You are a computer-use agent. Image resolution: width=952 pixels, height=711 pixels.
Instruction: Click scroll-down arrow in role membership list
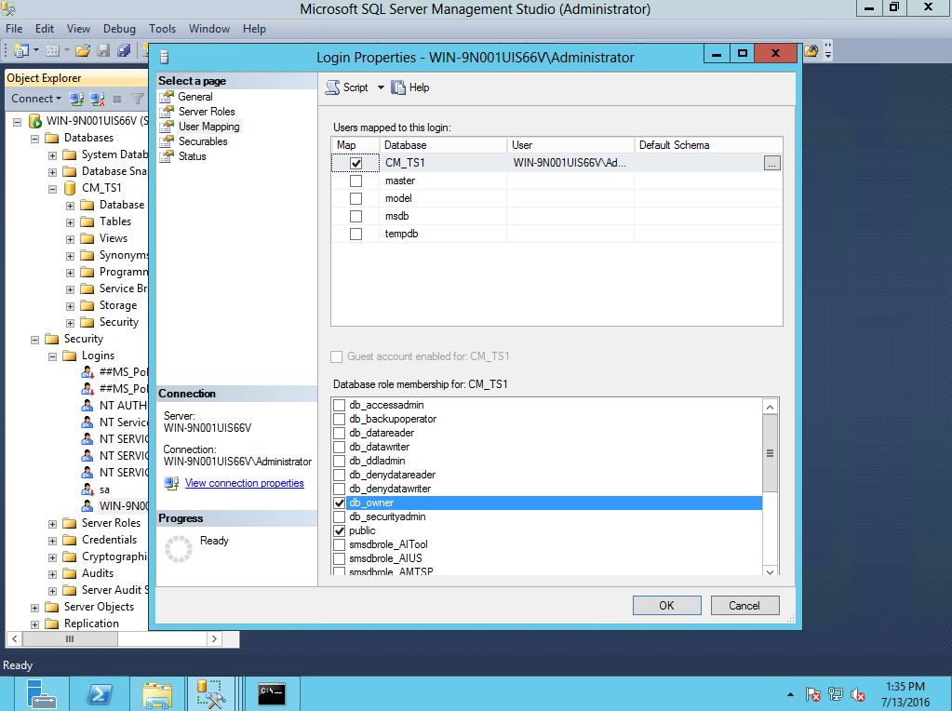click(770, 571)
